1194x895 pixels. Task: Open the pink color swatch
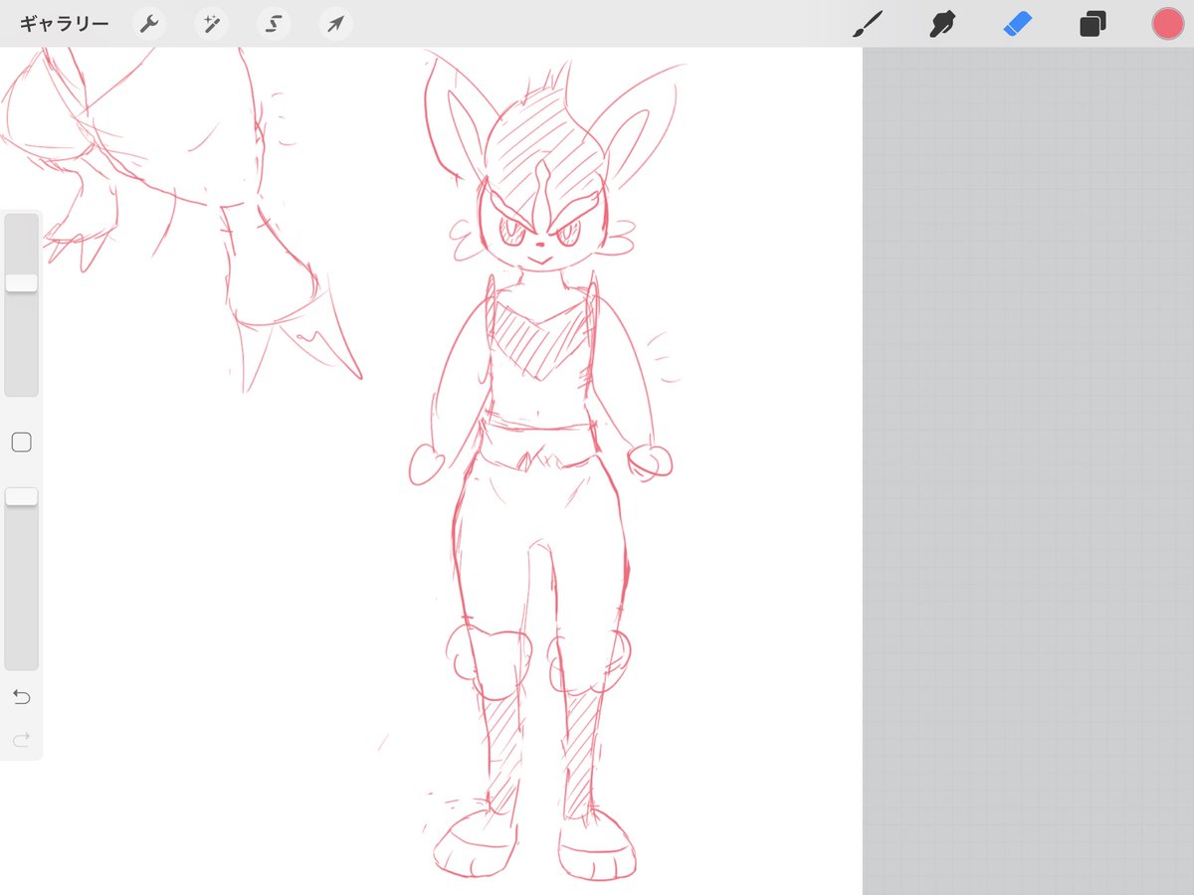[x=1167, y=24]
